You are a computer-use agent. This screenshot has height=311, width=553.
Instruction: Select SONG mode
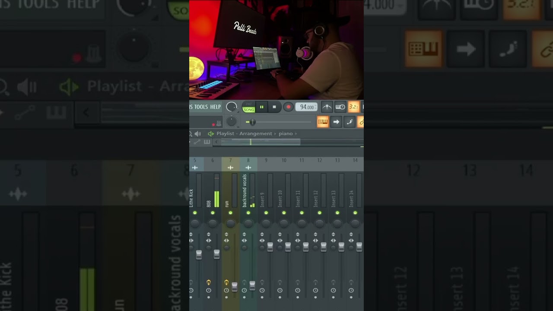[x=249, y=110]
